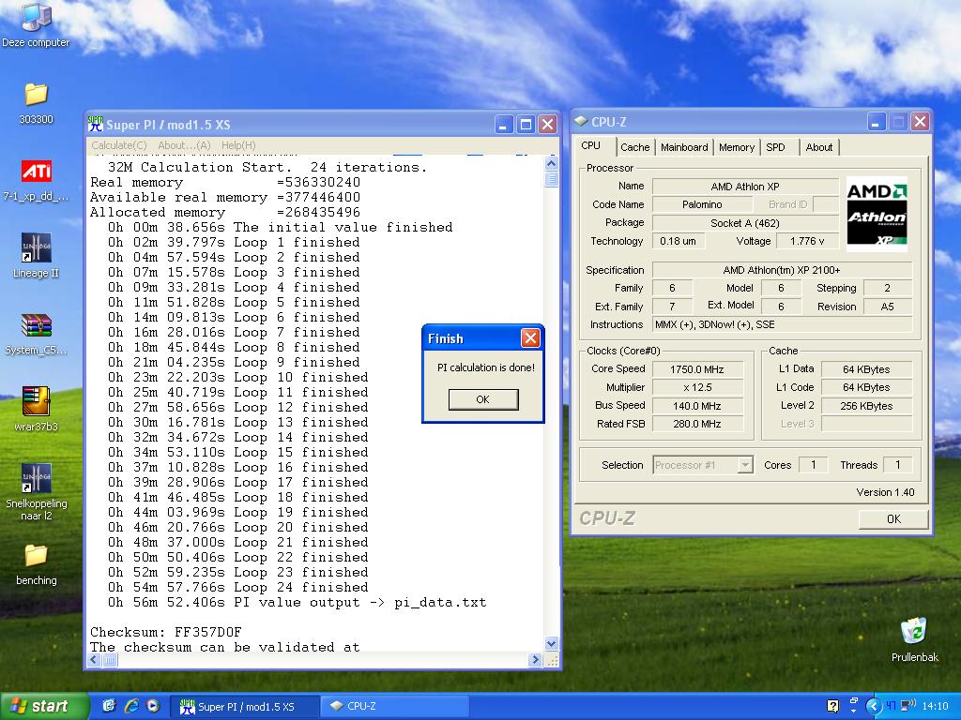Click the AMD Athlon XP name field

(x=744, y=187)
